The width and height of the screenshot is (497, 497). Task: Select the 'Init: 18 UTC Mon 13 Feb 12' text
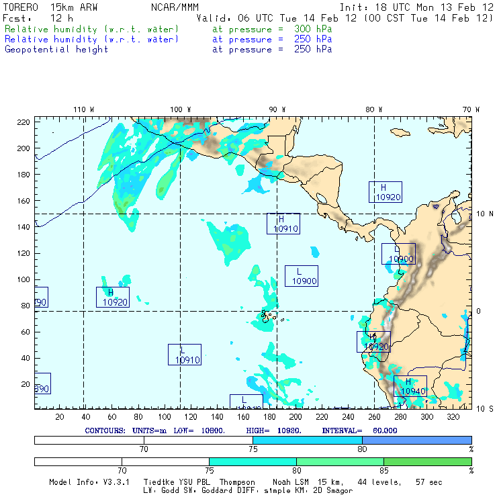coord(416,7)
